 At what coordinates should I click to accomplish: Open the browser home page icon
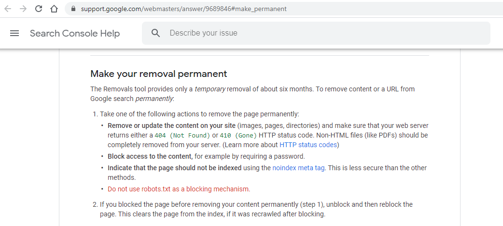point(54,9)
